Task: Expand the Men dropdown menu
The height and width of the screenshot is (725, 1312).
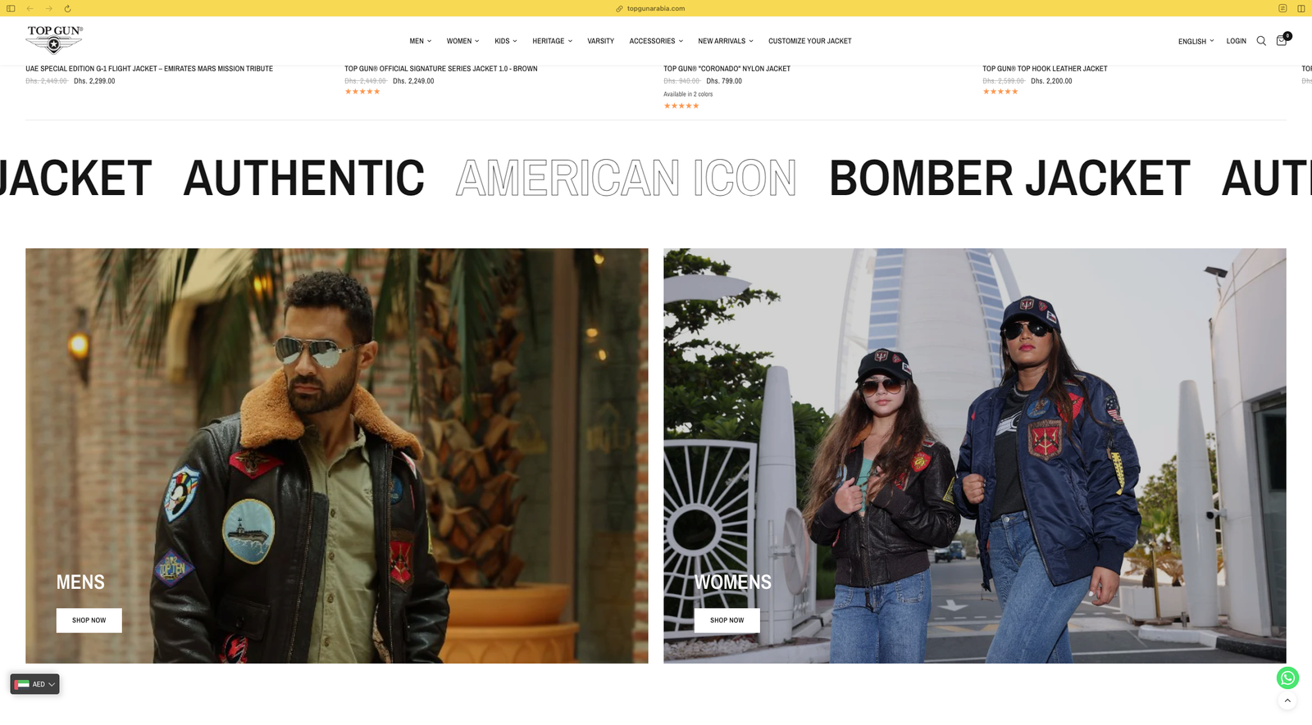Action: click(x=420, y=41)
